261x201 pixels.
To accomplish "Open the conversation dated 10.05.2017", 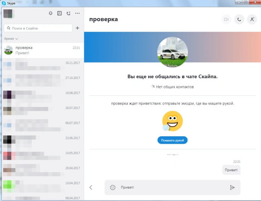I will (43, 156).
